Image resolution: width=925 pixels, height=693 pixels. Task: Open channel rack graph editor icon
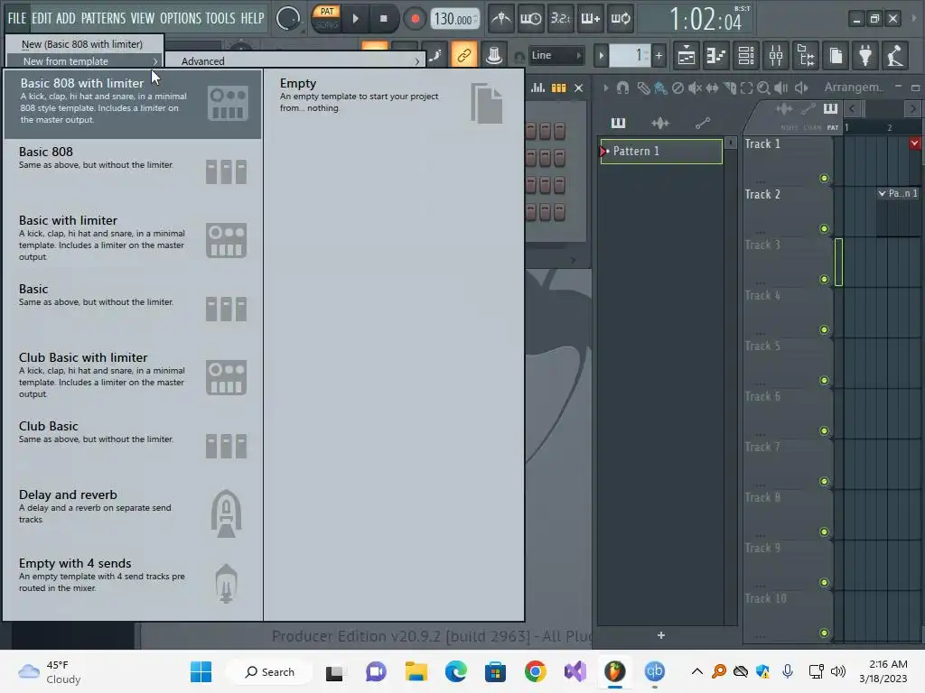[537, 88]
